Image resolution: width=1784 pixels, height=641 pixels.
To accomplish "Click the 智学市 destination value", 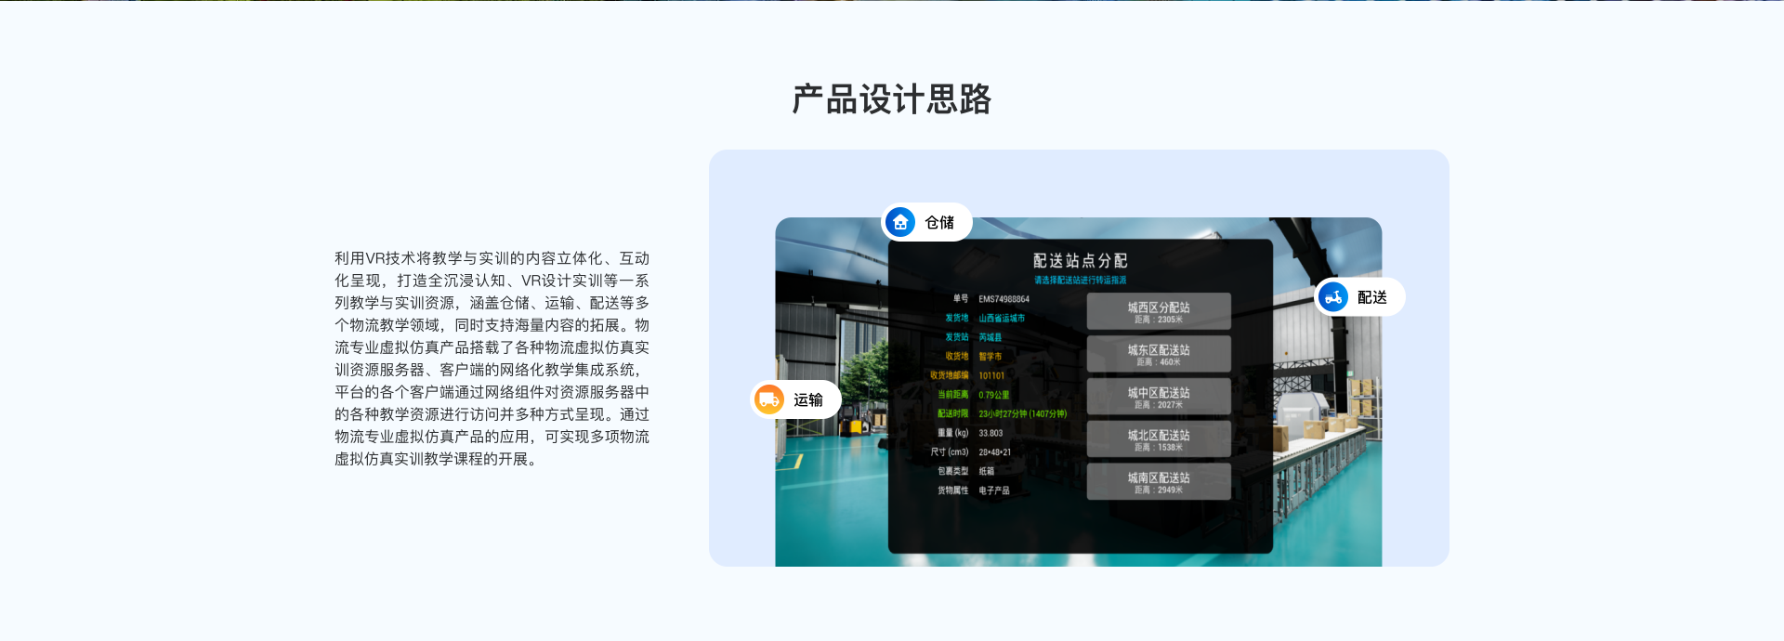I will pos(990,357).
